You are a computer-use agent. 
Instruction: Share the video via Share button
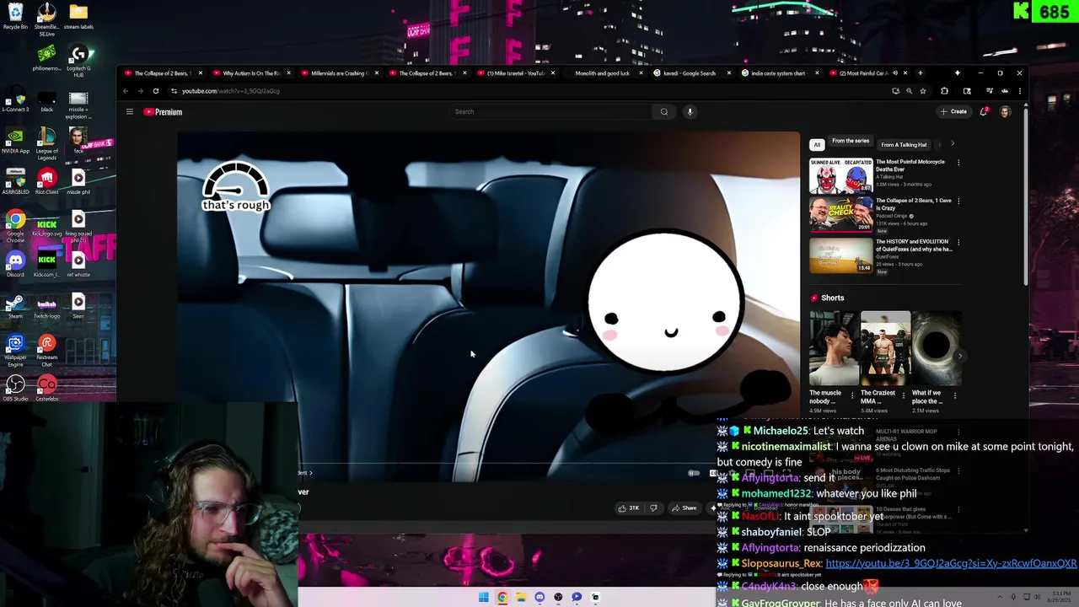pyautogui.click(x=684, y=508)
